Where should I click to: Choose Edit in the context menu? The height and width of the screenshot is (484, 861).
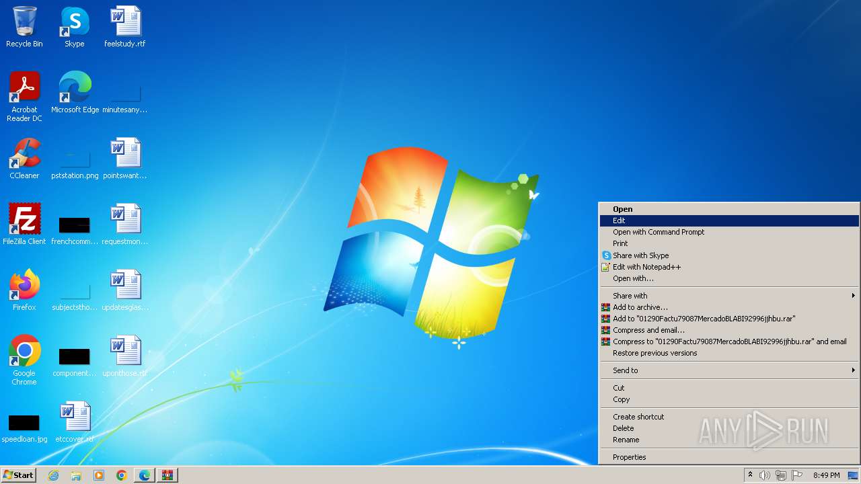click(729, 220)
